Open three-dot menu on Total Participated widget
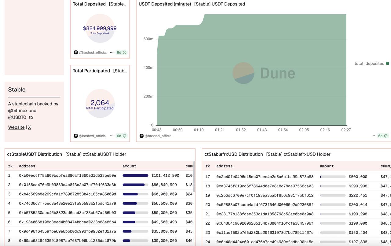 coord(112,136)
